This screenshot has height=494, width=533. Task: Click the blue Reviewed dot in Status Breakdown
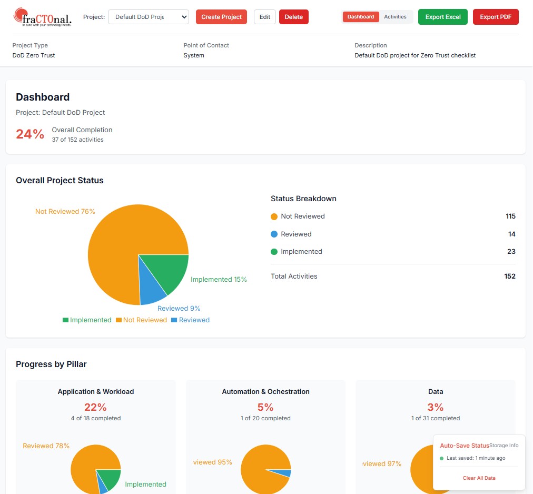(x=275, y=234)
